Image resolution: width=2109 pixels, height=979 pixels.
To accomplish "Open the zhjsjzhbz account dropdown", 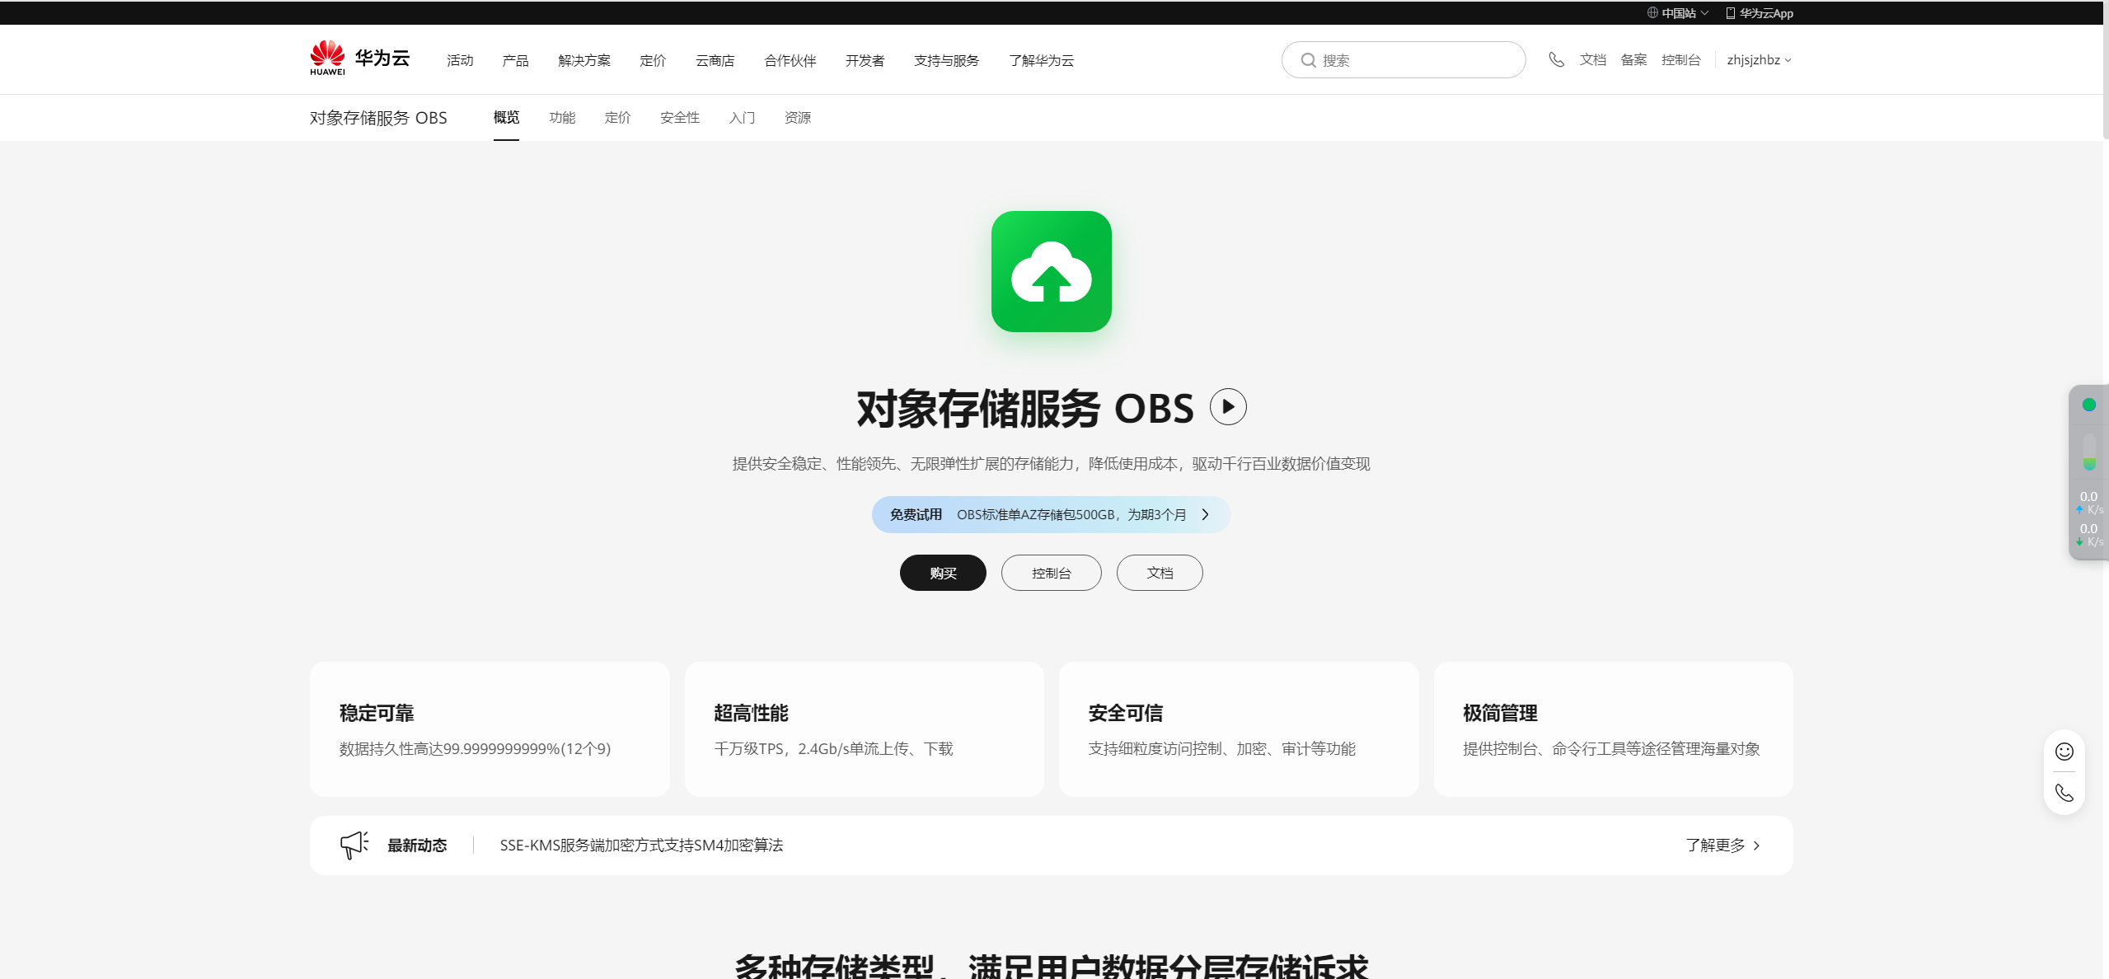I will (x=1758, y=60).
